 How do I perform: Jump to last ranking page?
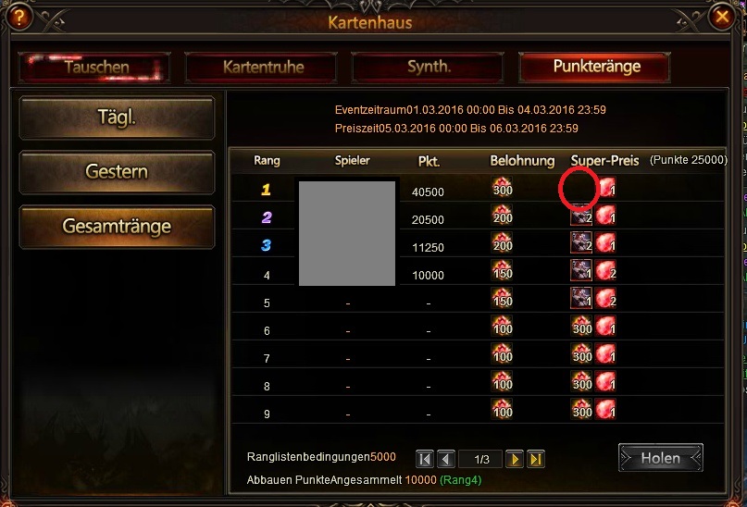[535, 459]
